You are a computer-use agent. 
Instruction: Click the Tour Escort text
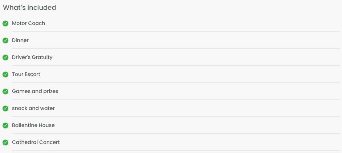(26, 74)
